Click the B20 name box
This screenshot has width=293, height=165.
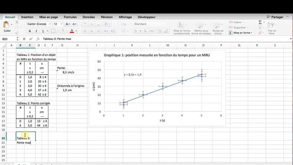[8, 39]
